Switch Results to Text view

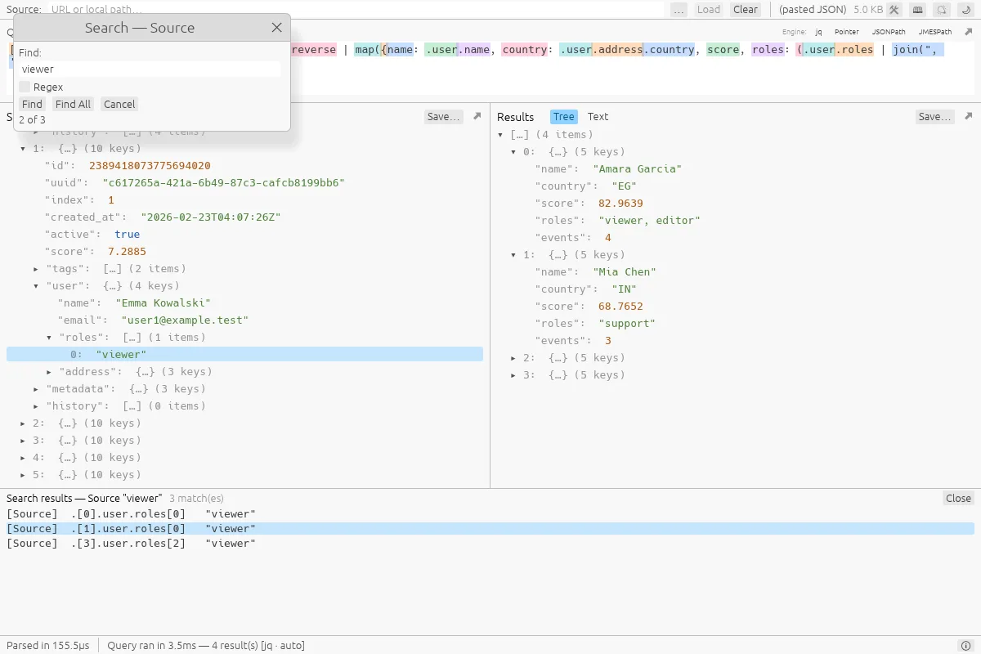pos(598,117)
